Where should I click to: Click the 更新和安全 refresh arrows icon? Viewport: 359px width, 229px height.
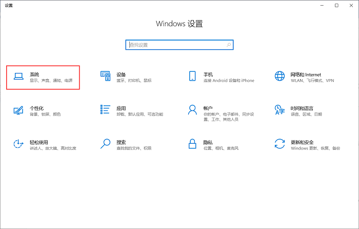[x=280, y=144]
